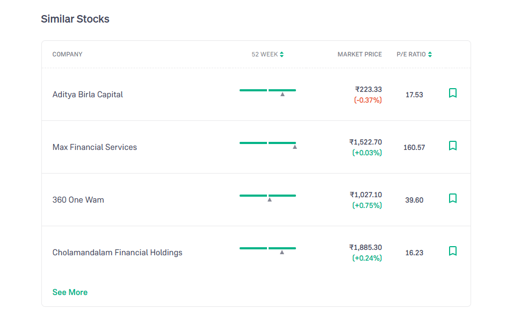
Task: Select the ₹1,522.70 market price
Action: pyautogui.click(x=366, y=142)
